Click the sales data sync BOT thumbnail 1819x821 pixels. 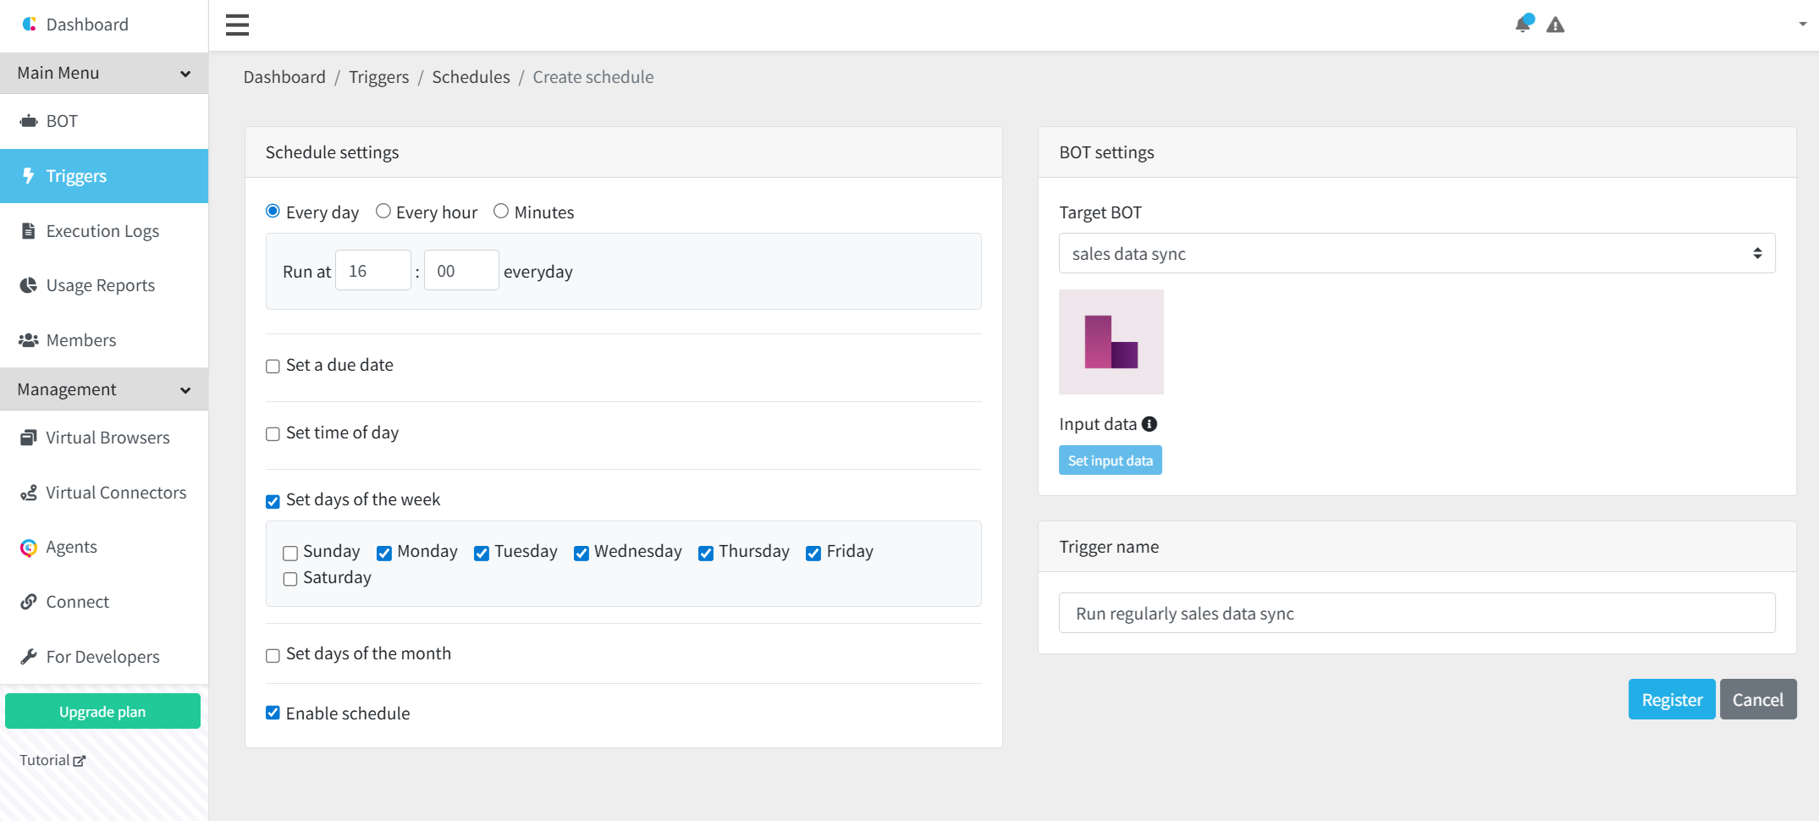click(x=1111, y=342)
